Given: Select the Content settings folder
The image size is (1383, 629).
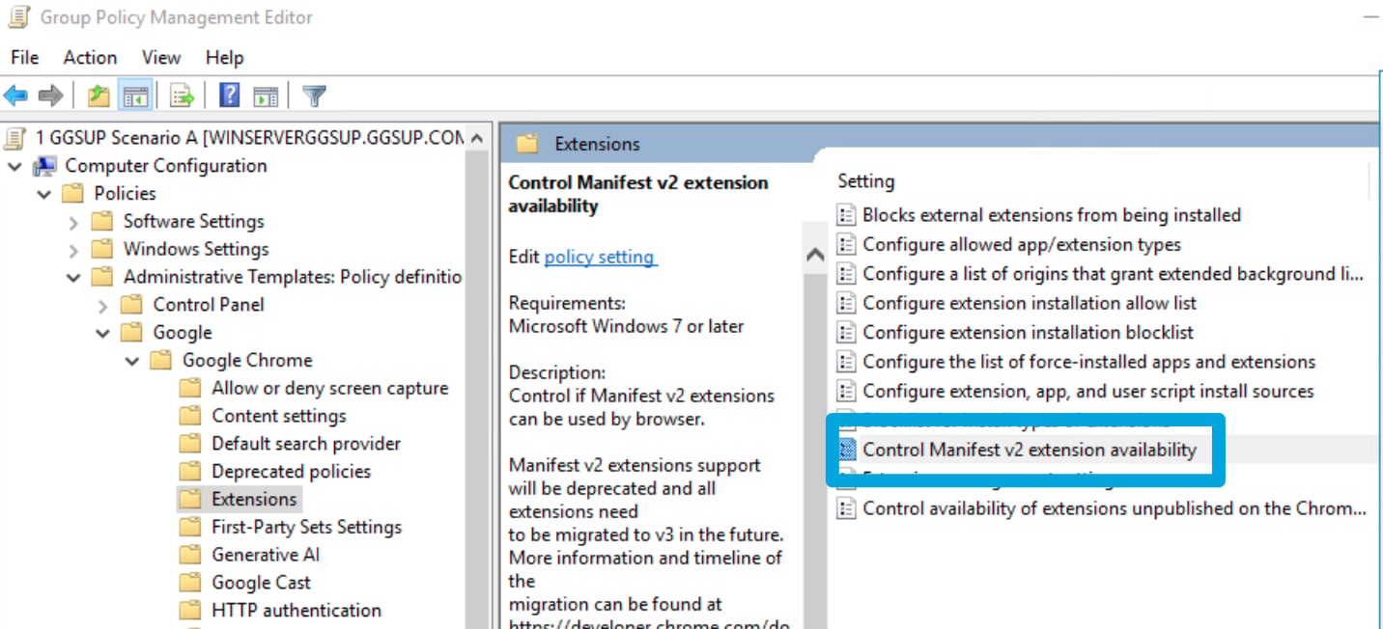Looking at the screenshot, I should pos(279,416).
